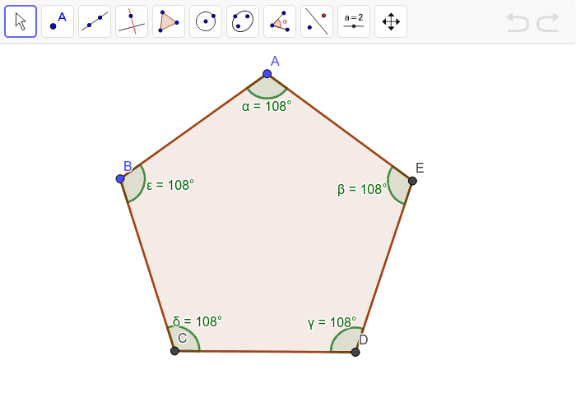
Task: Click gray vertex point C
Action: [x=174, y=351]
